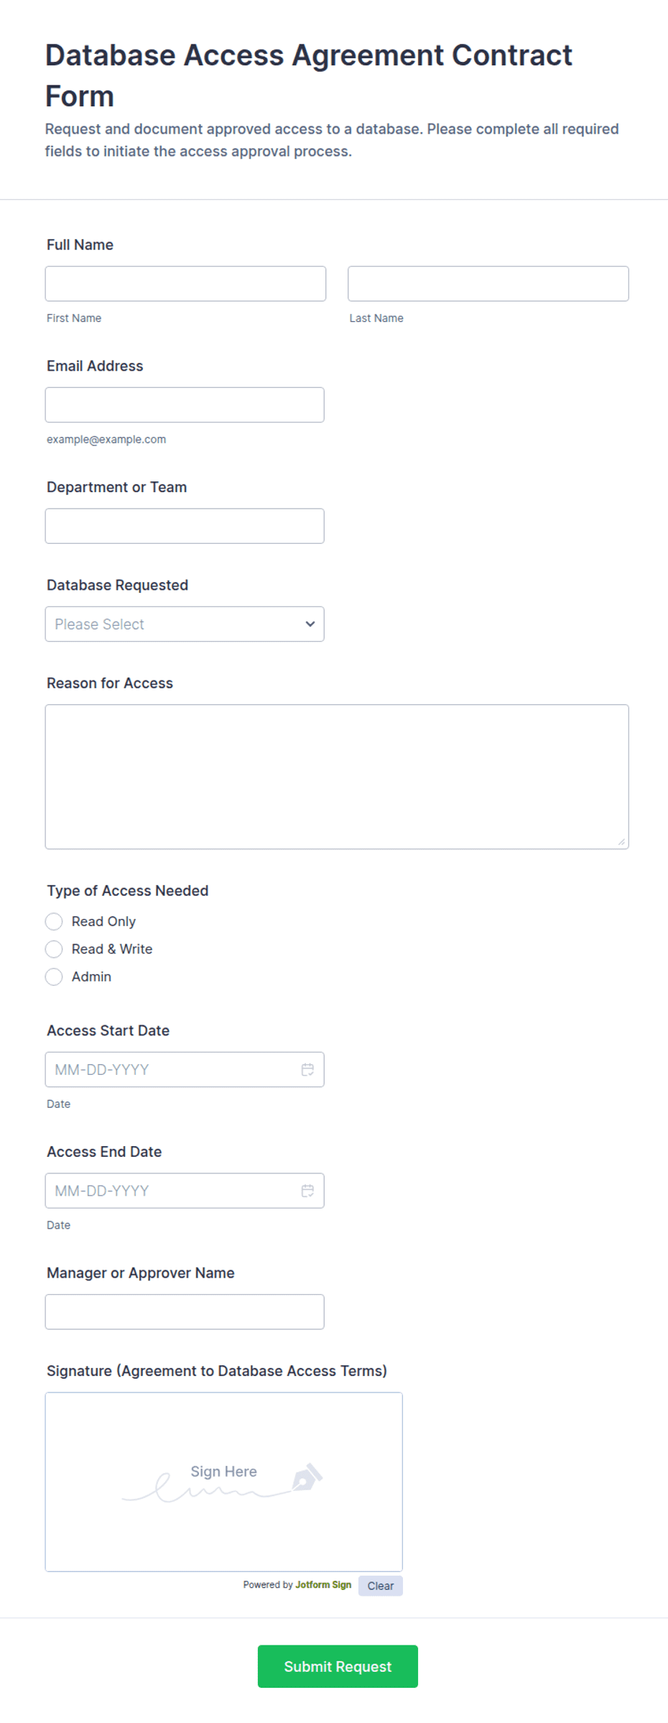
Task: Click the pen icon in signature pad
Action: coord(307,1477)
